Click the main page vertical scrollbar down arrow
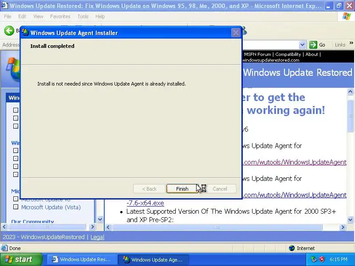The height and width of the screenshot is (266, 355). click(x=350, y=219)
